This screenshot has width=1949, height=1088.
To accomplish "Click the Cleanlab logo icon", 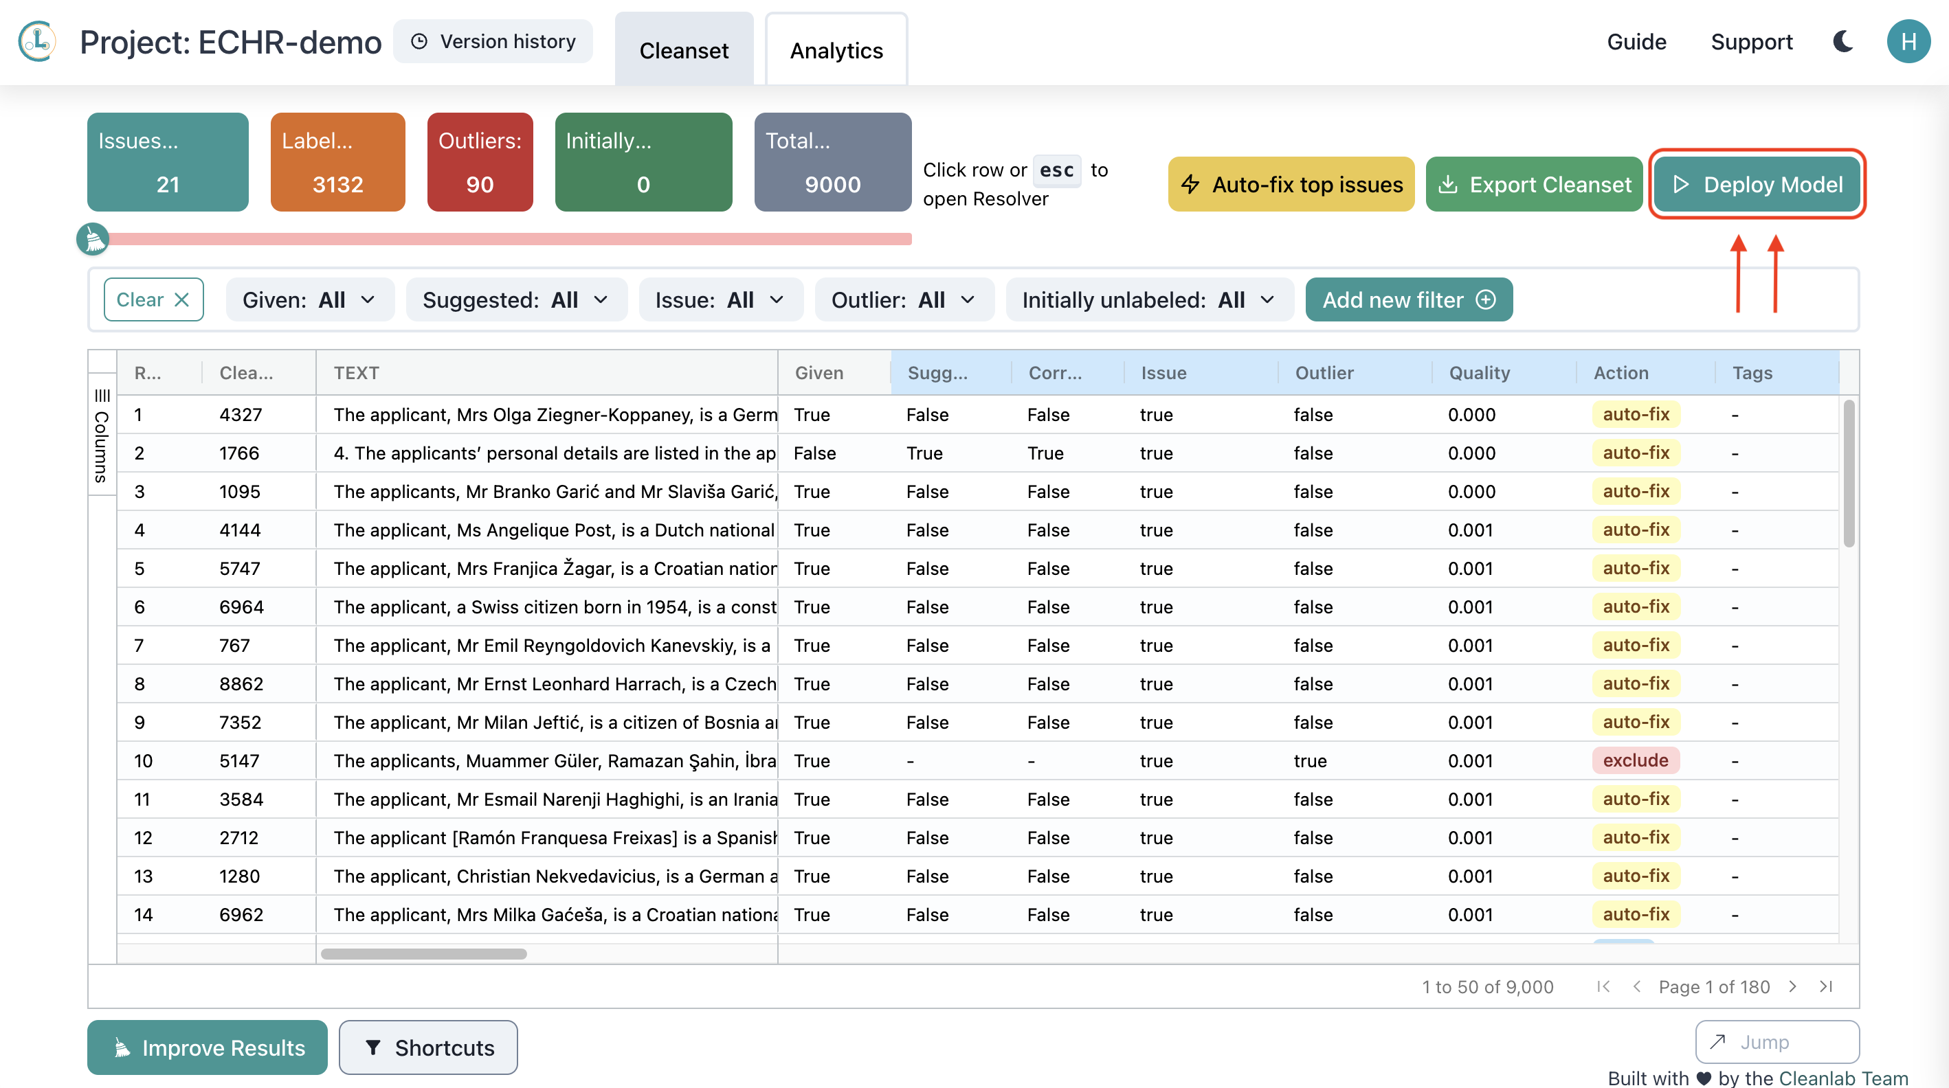I will tap(37, 42).
